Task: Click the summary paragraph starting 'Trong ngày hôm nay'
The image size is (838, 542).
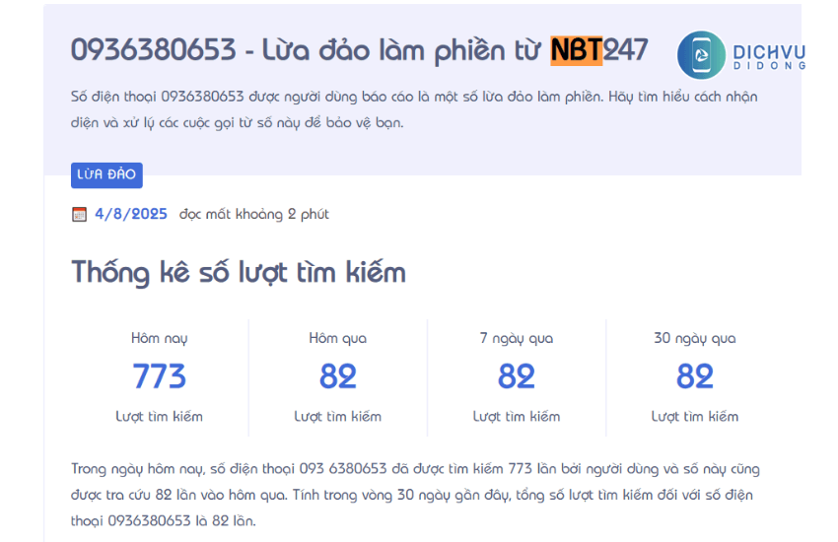Action: click(415, 495)
